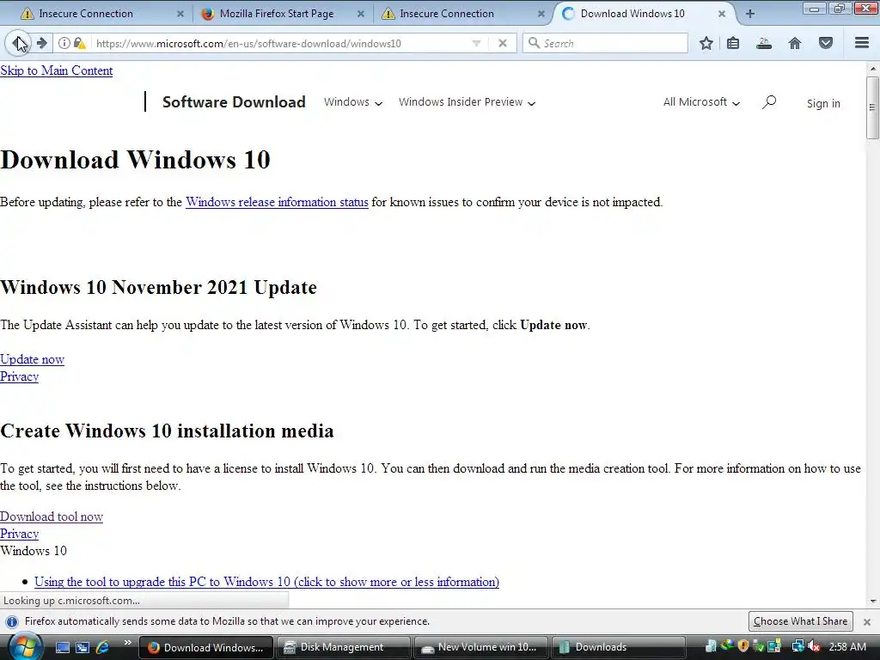Go to the Firefox home page icon
The width and height of the screenshot is (880, 660).
point(795,43)
